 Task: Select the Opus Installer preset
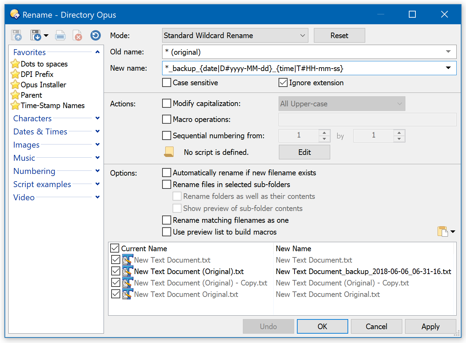(x=43, y=85)
